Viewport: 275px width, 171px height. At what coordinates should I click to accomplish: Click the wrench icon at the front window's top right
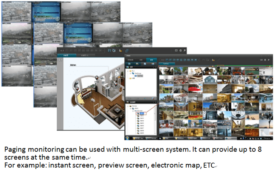[269, 60]
